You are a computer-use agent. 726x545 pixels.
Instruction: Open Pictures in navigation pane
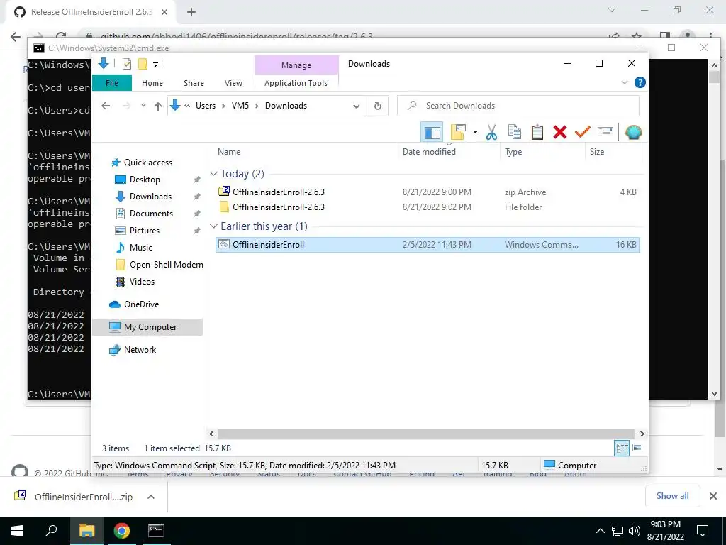(145, 231)
